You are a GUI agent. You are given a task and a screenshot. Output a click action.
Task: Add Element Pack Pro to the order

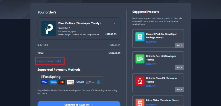[179, 45]
